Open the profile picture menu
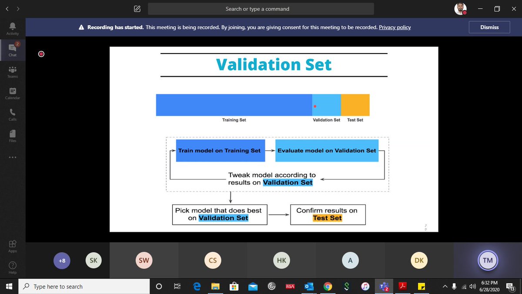The image size is (522, 294). tap(461, 9)
